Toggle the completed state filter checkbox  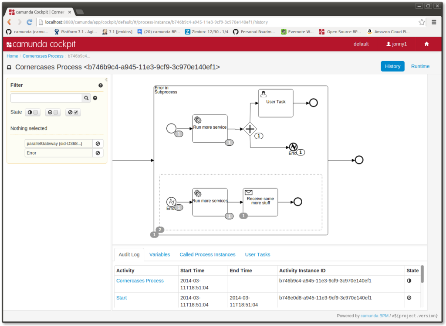tap(56, 113)
